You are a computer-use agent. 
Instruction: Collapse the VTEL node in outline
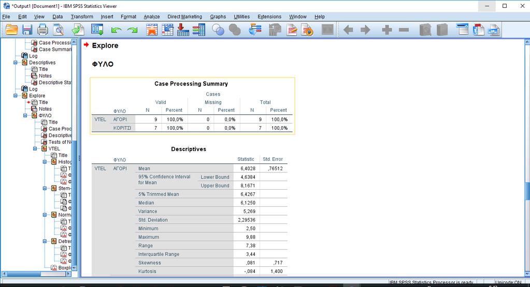point(35,148)
